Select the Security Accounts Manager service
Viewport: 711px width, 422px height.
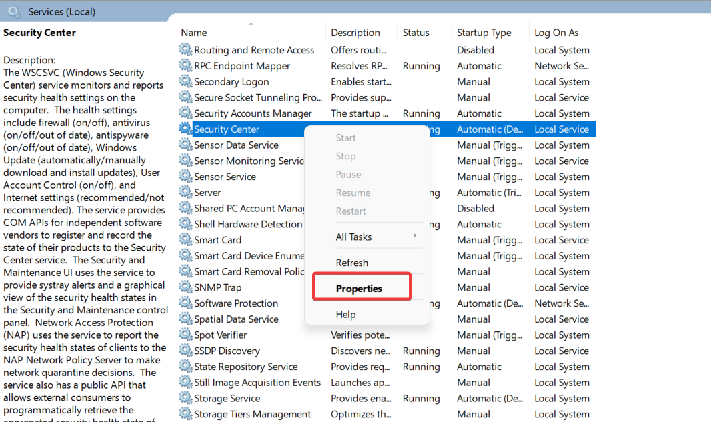pos(253,113)
